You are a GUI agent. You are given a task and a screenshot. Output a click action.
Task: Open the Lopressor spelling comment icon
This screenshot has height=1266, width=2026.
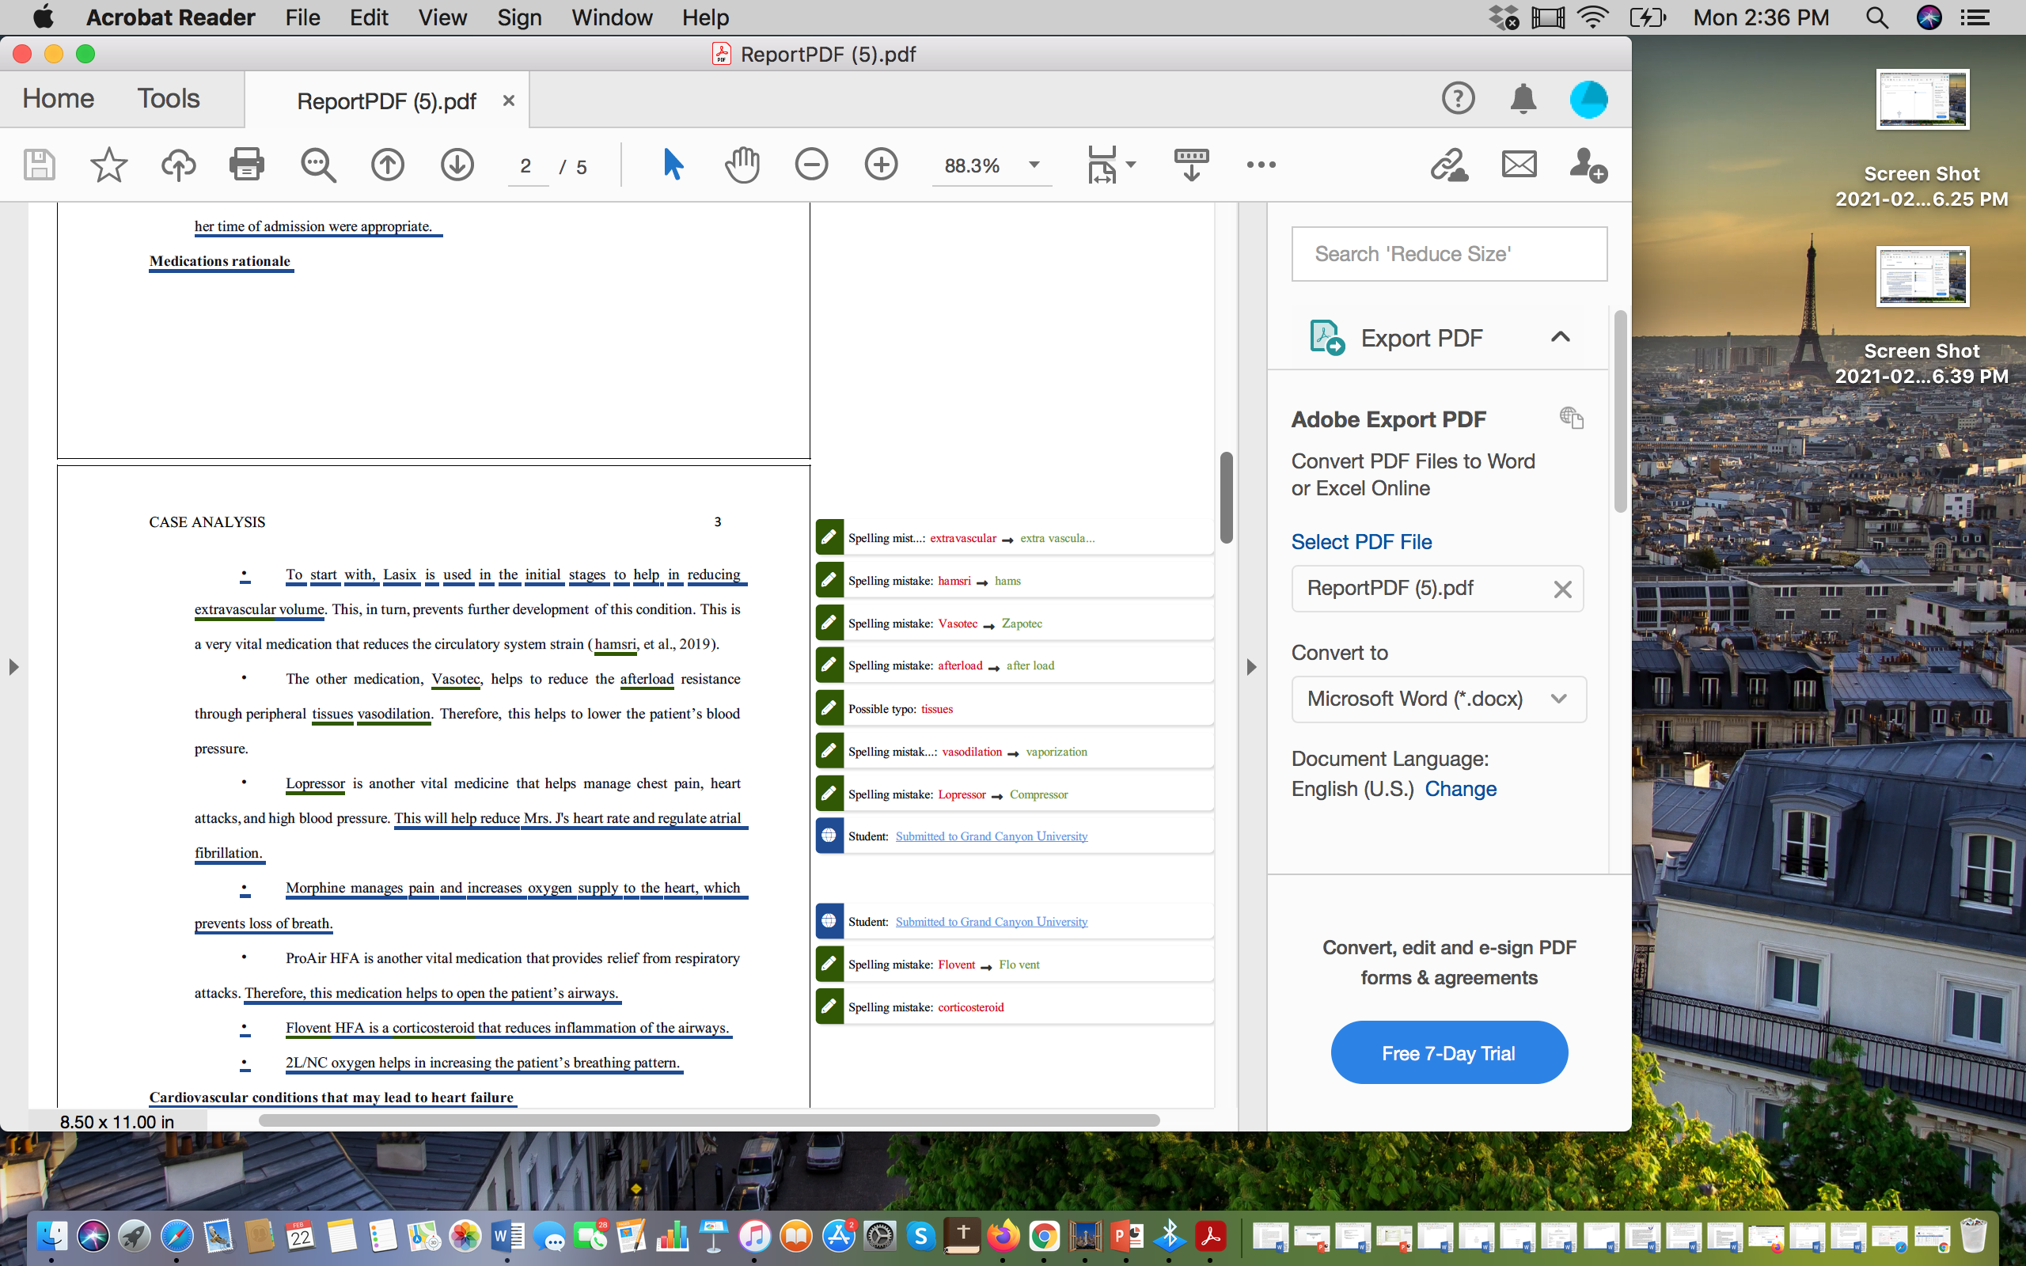[829, 794]
